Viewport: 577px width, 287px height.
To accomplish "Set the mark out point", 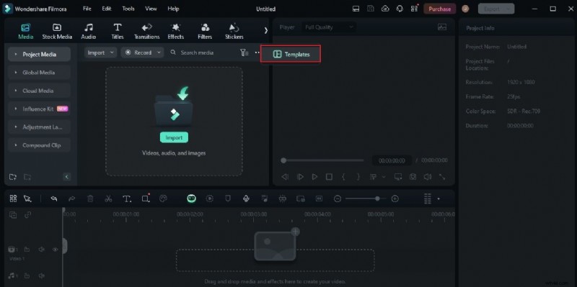I will coord(358,177).
